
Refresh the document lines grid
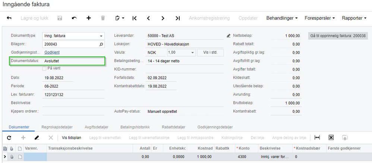point(9,137)
